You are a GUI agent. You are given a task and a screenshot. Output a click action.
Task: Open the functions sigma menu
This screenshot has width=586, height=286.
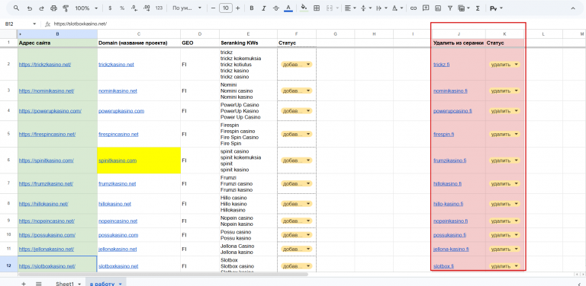(478, 8)
